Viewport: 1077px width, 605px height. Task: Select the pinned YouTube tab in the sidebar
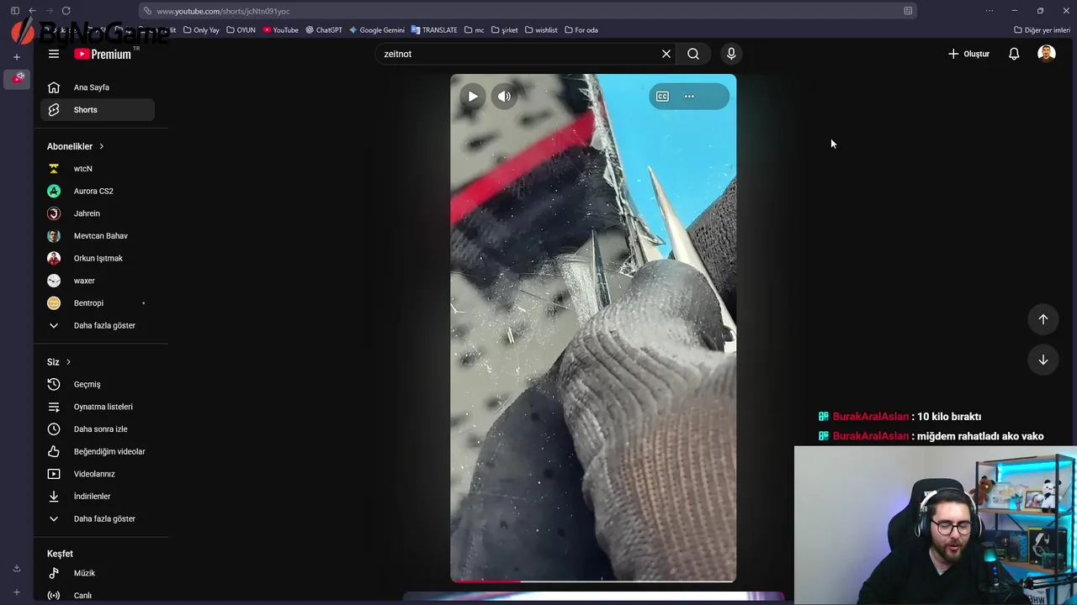(18, 78)
